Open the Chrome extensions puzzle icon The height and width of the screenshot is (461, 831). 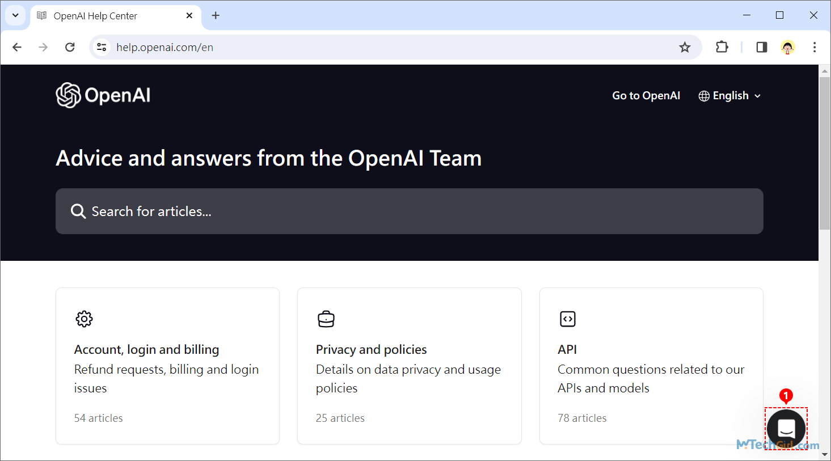722,47
